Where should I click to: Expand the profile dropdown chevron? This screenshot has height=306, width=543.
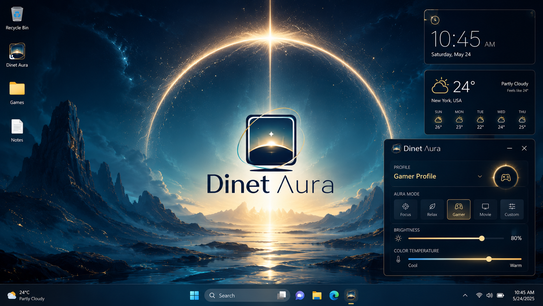coord(480,176)
